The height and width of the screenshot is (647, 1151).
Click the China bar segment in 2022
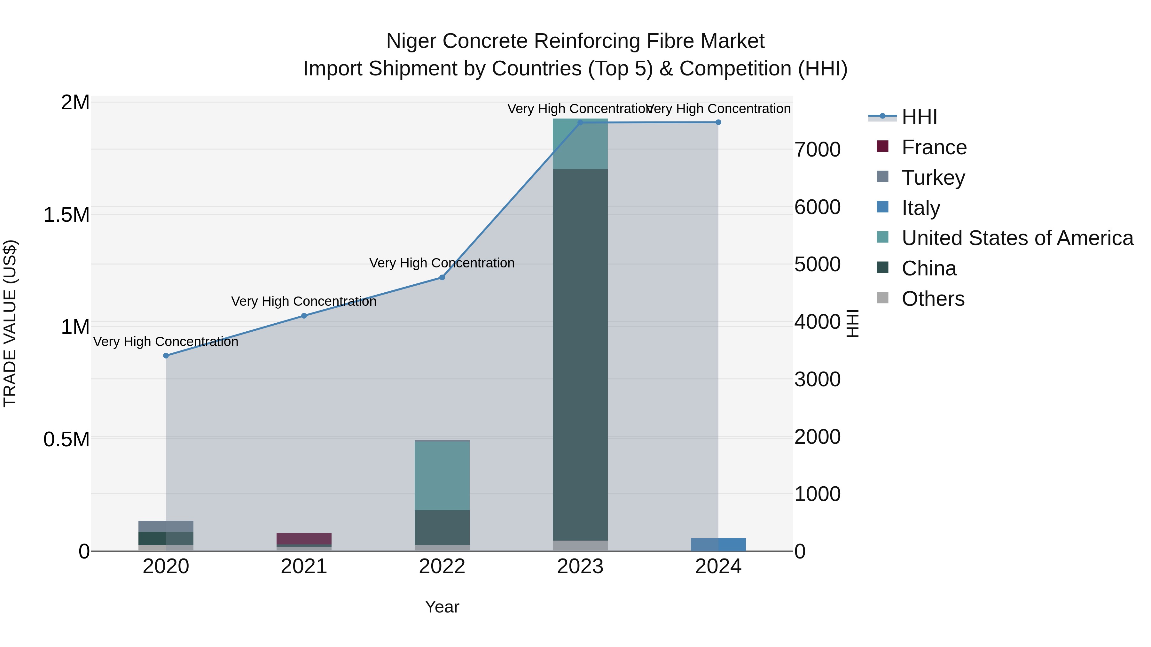(x=442, y=528)
